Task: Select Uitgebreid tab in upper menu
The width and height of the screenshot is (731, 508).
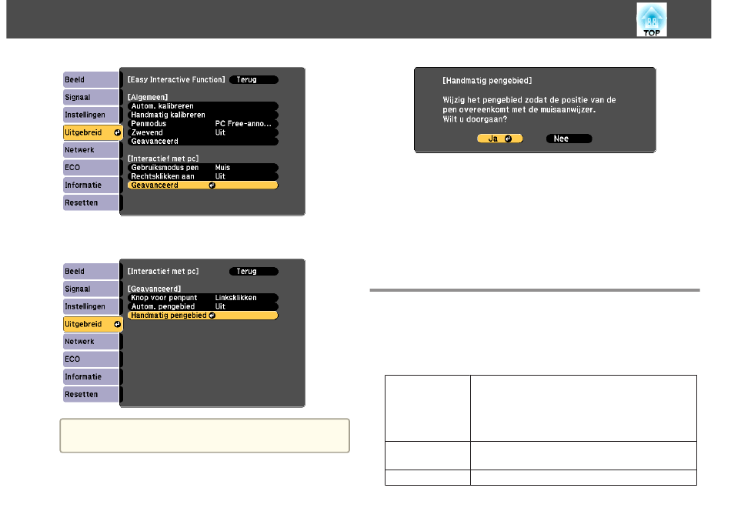Action: (93, 132)
